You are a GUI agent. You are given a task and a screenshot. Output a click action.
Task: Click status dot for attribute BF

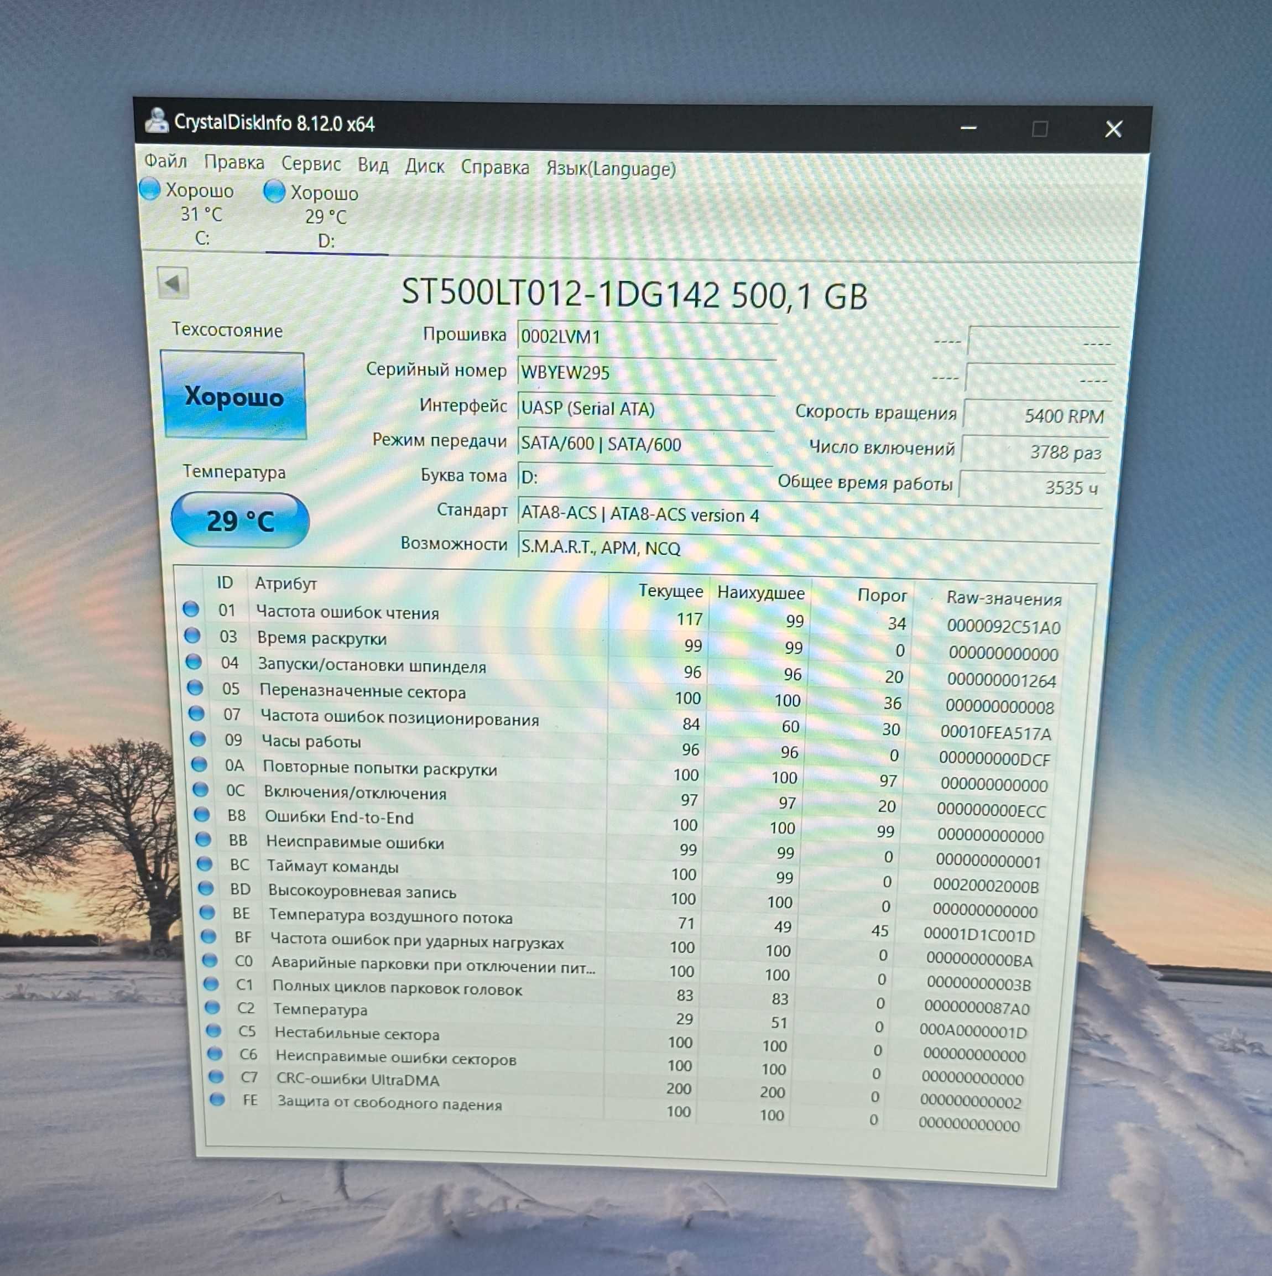click(x=208, y=936)
